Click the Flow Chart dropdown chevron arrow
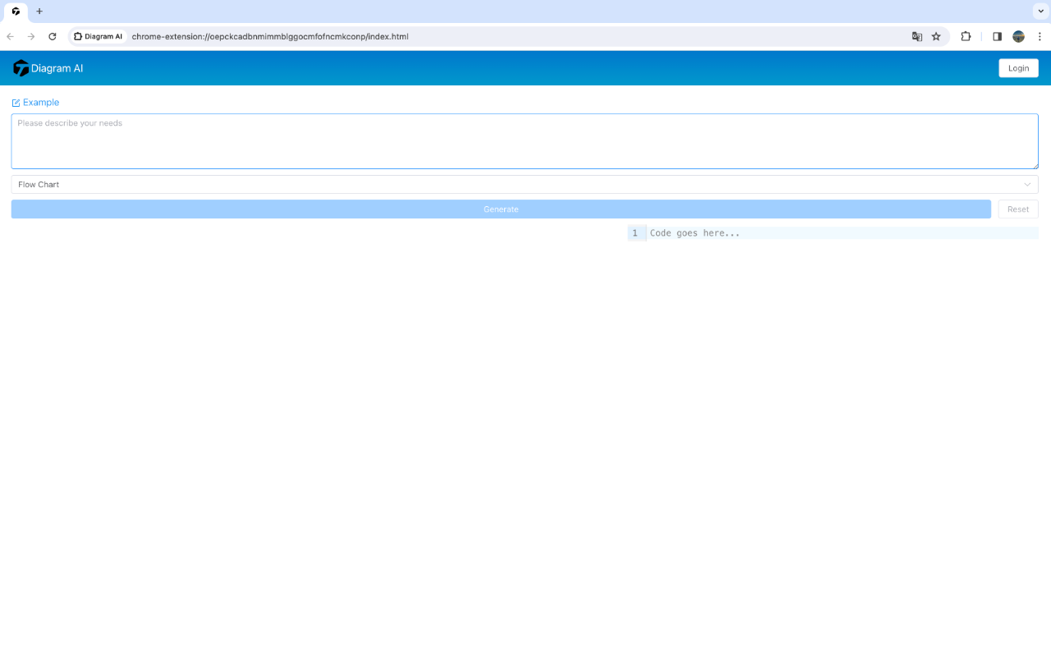 pos(1026,185)
